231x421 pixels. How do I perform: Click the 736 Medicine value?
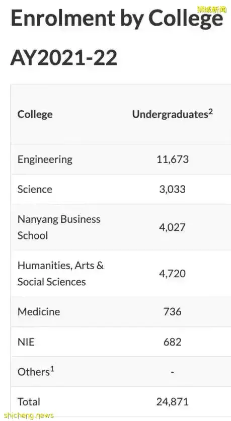click(x=173, y=312)
